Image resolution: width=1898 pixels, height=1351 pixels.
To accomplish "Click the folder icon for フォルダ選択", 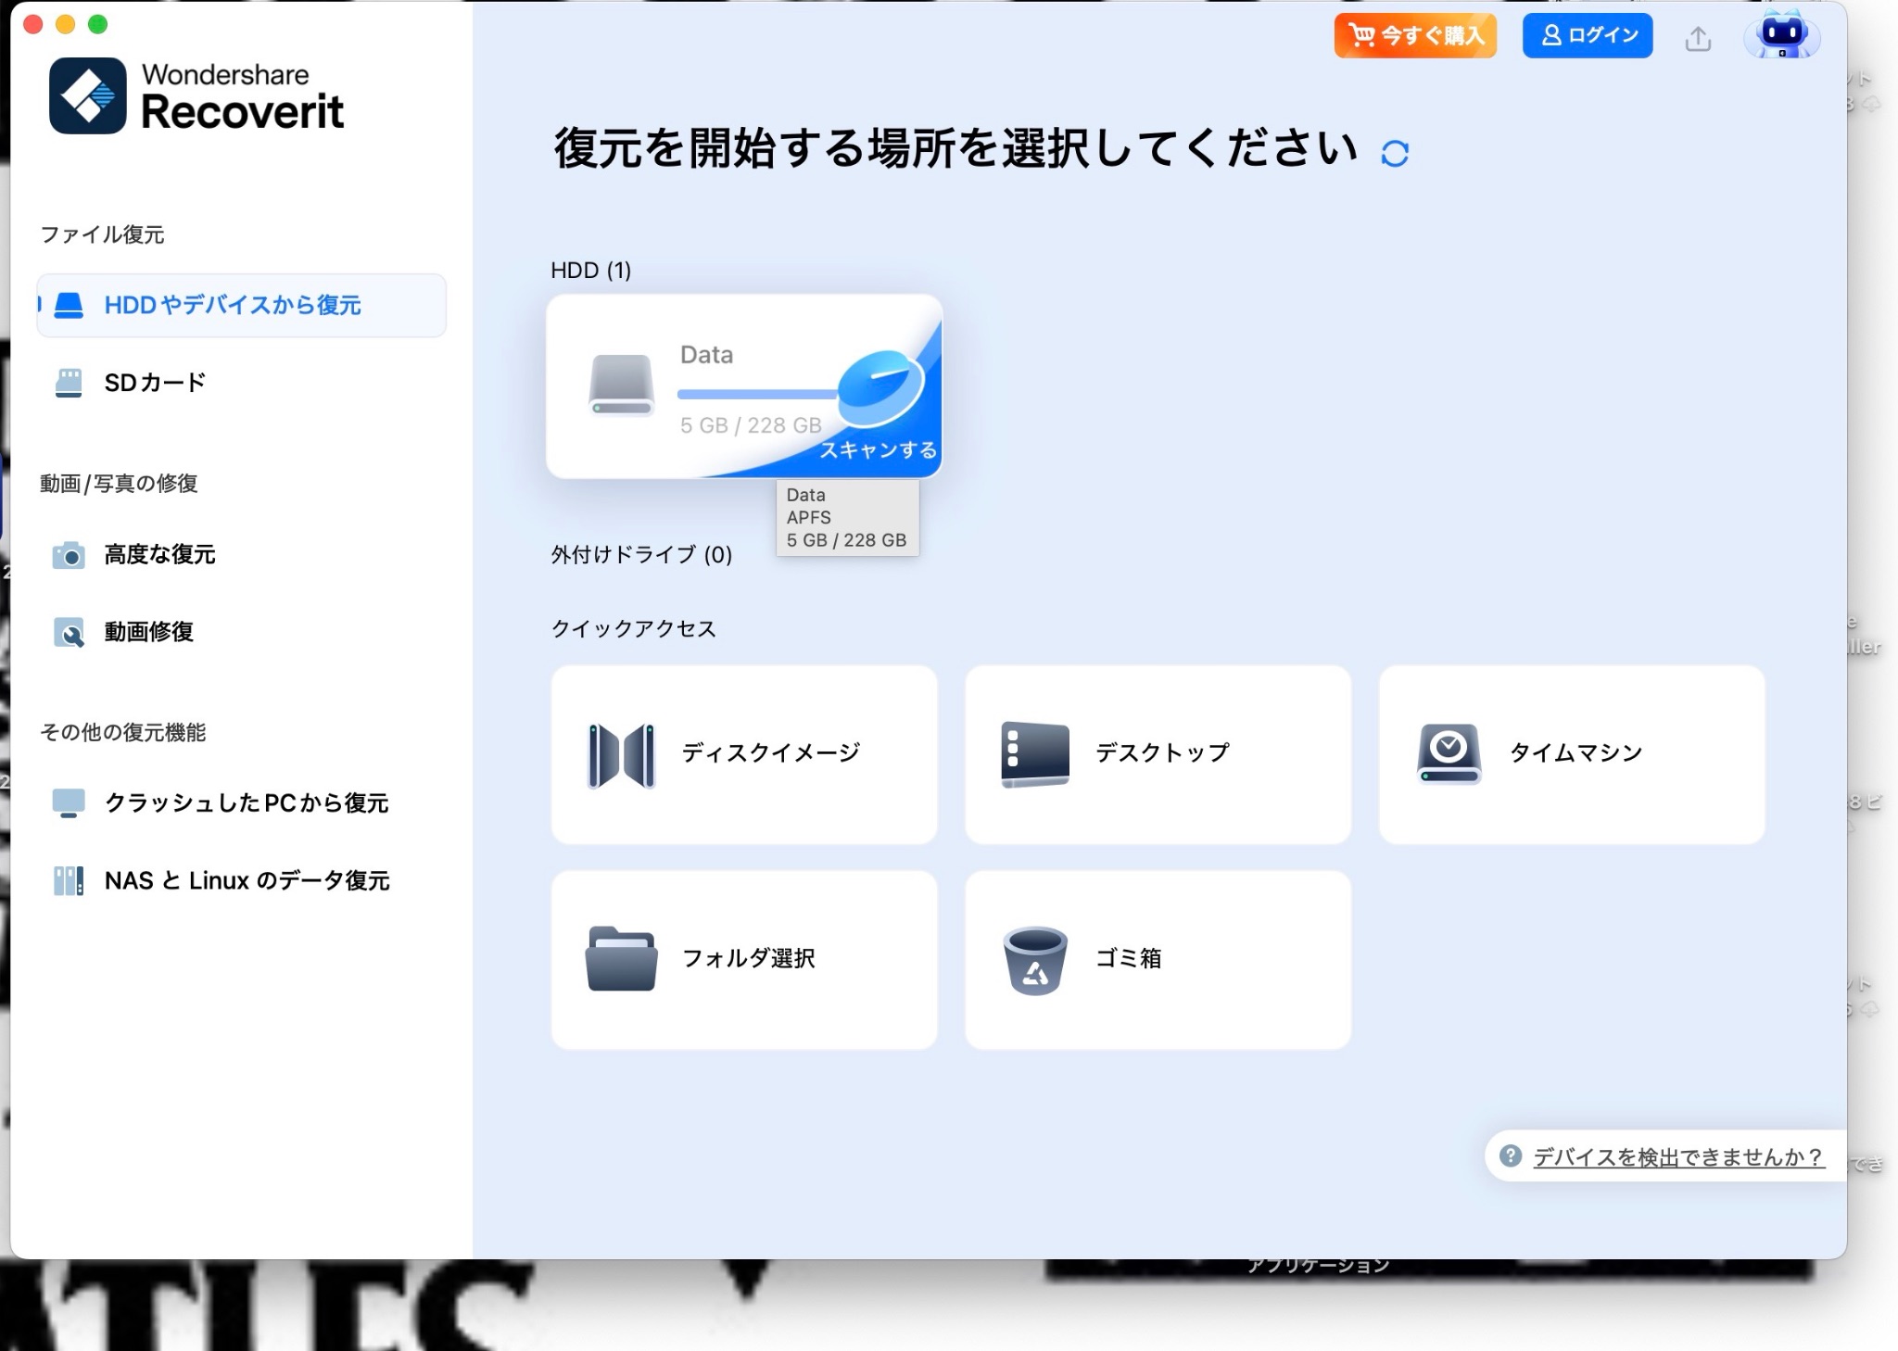I will pos(622,959).
